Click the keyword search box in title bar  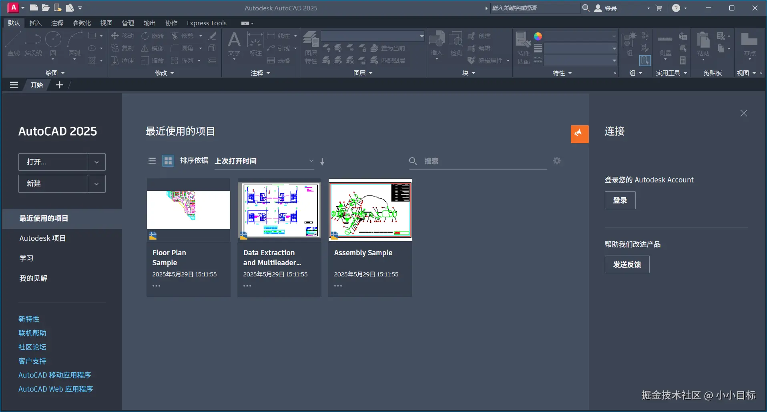click(x=535, y=8)
